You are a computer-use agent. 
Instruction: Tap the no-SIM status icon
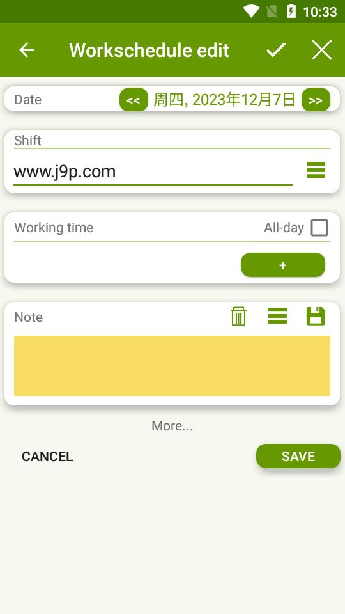[272, 12]
